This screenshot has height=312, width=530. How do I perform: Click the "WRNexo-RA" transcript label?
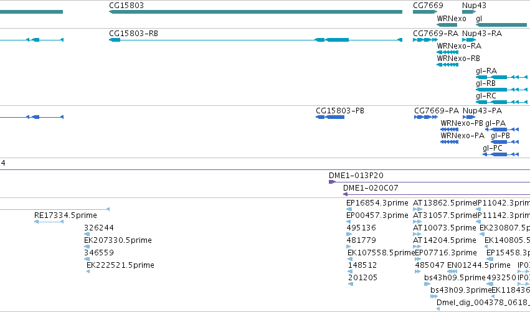tap(459, 46)
